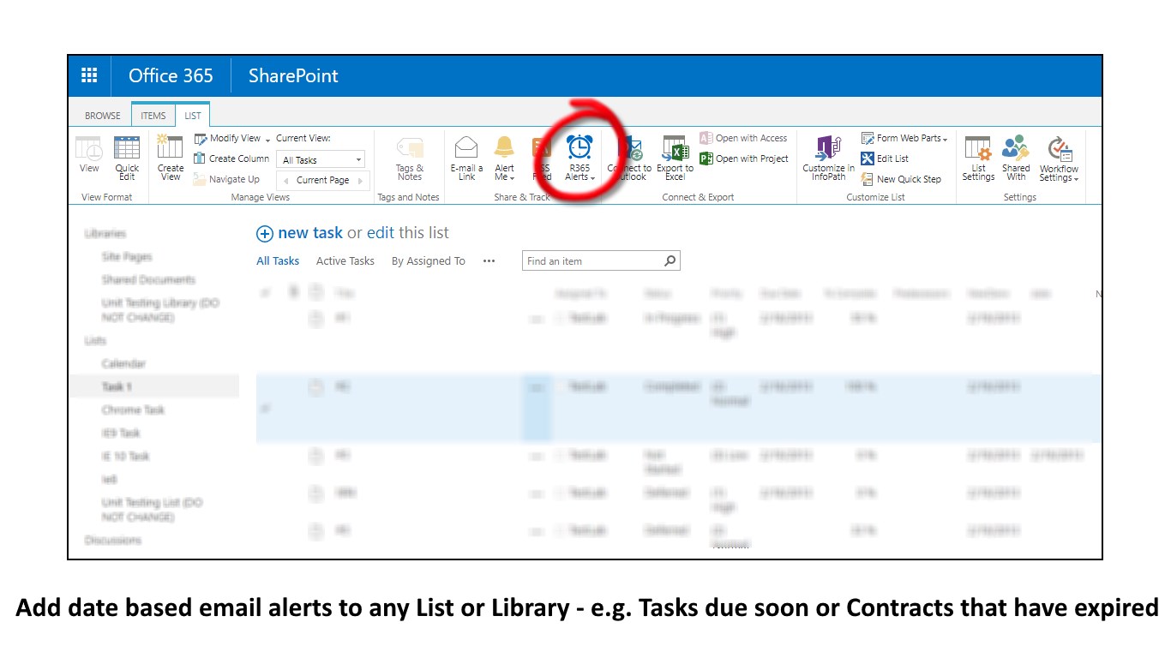Open Chrome Task in the left navigation
The image size is (1171, 658).
click(x=133, y=410)
